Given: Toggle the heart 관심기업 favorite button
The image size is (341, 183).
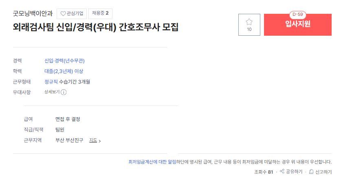Looking at the screenshot, I should tap(72, 14).
